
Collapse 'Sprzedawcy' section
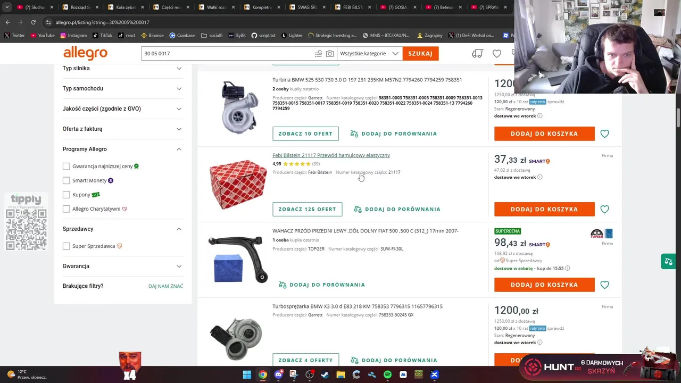click(122, 229)
